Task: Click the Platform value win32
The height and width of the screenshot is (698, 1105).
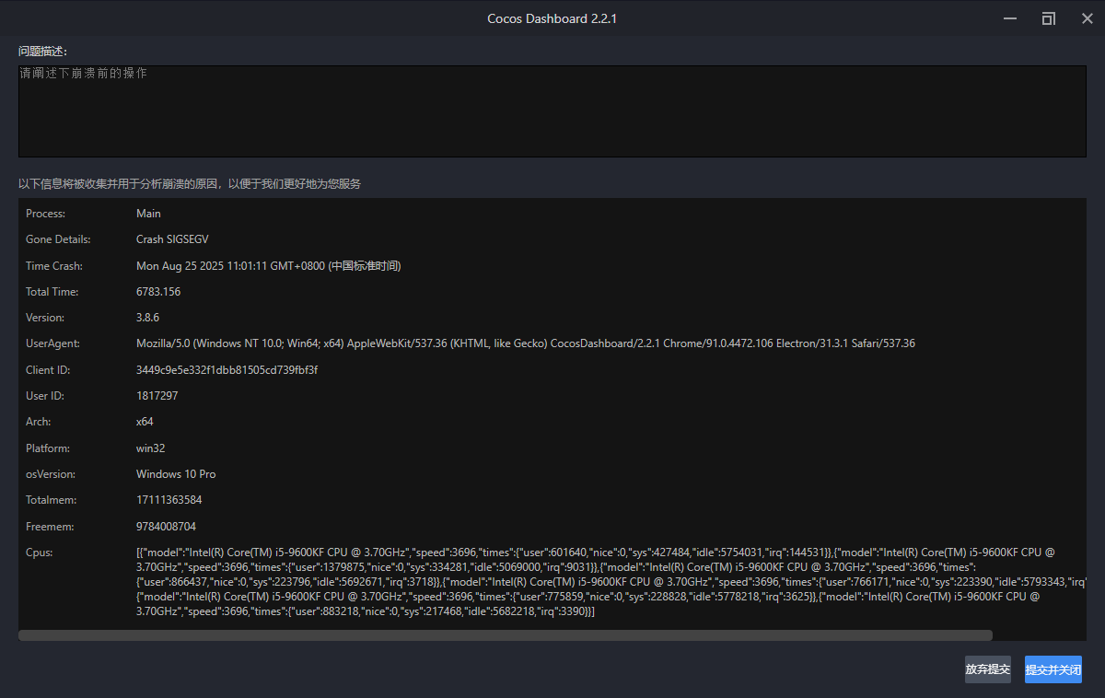Action: tap(150, 448)
